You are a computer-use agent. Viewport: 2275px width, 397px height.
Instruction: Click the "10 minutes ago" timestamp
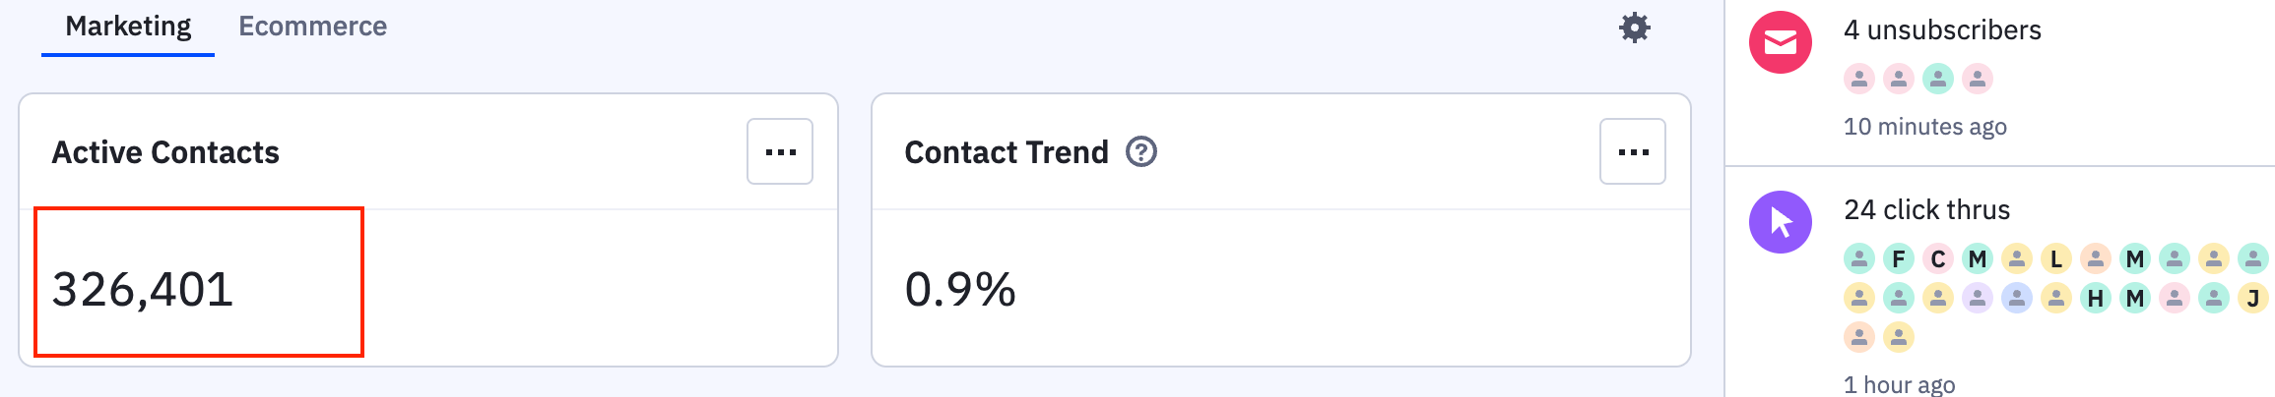click(1924, 127)
